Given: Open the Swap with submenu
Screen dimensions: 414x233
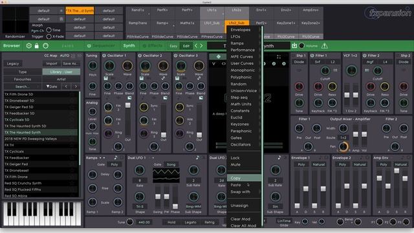Looking at the screenshot, I should pyautogui.click(x=245, y=192).
